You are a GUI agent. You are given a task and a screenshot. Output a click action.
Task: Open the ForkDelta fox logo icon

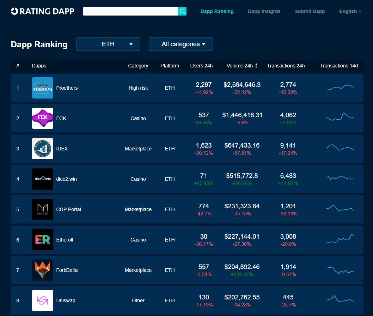pyautogui.click(x=43, y=270)
